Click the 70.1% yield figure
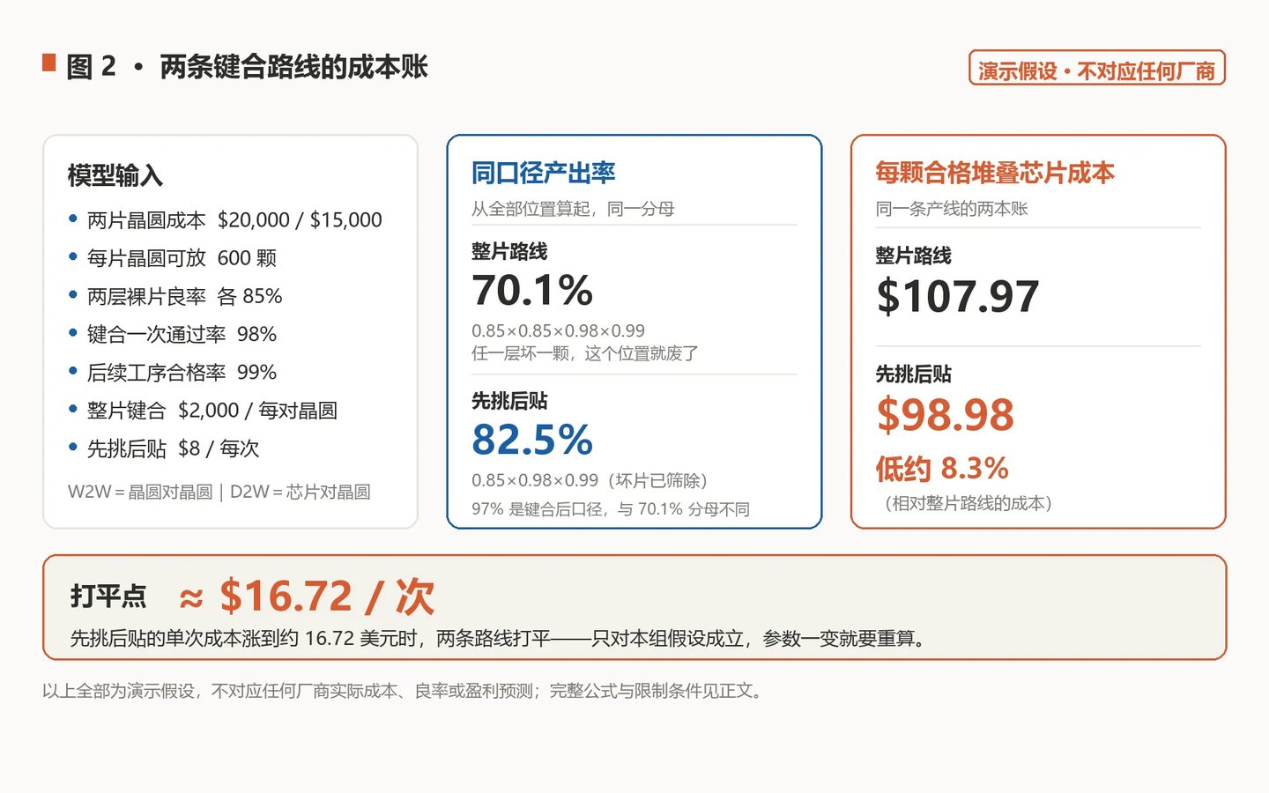This screenshot has width=1269, height=793. point(532,291)
